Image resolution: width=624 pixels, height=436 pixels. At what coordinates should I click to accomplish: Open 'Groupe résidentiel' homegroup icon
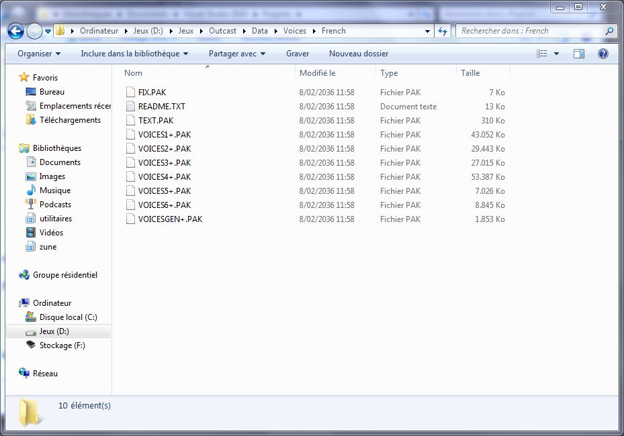pyautogui.click(x=24, y=275)
